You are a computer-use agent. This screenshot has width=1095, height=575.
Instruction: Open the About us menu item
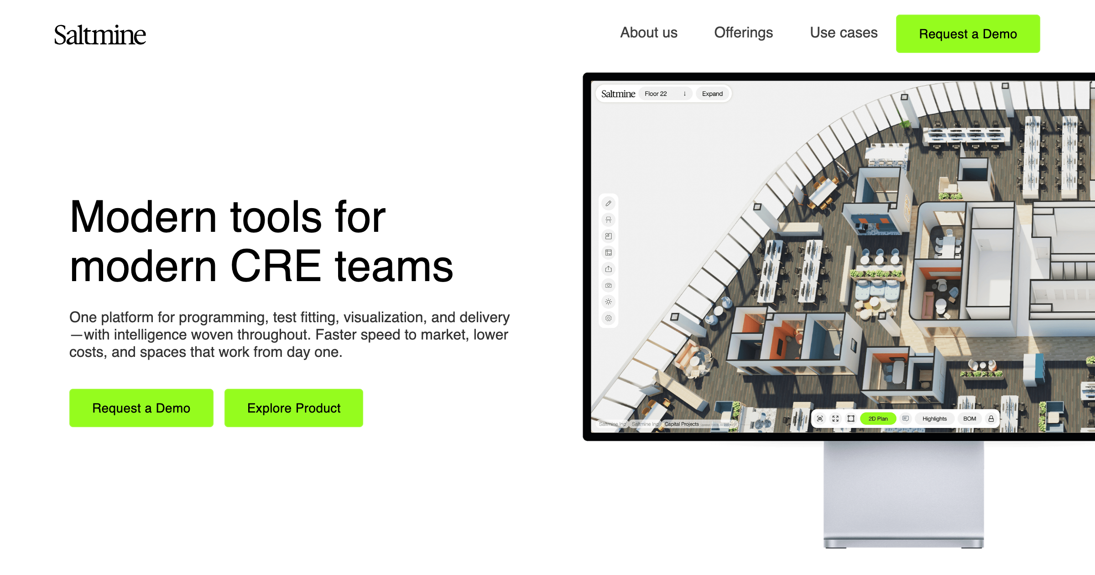tap(648, 33)
